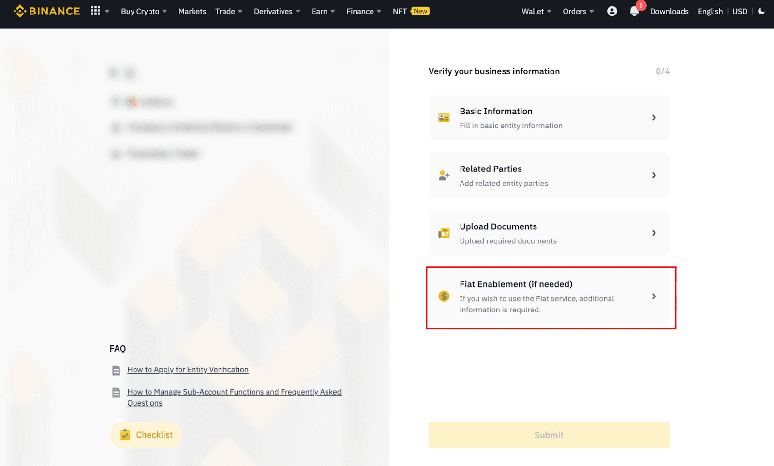Click the 'Fill in basic entity information' text
Viewport: 774px width, 466px height.
pyautogui.click(x=511, y=126)
